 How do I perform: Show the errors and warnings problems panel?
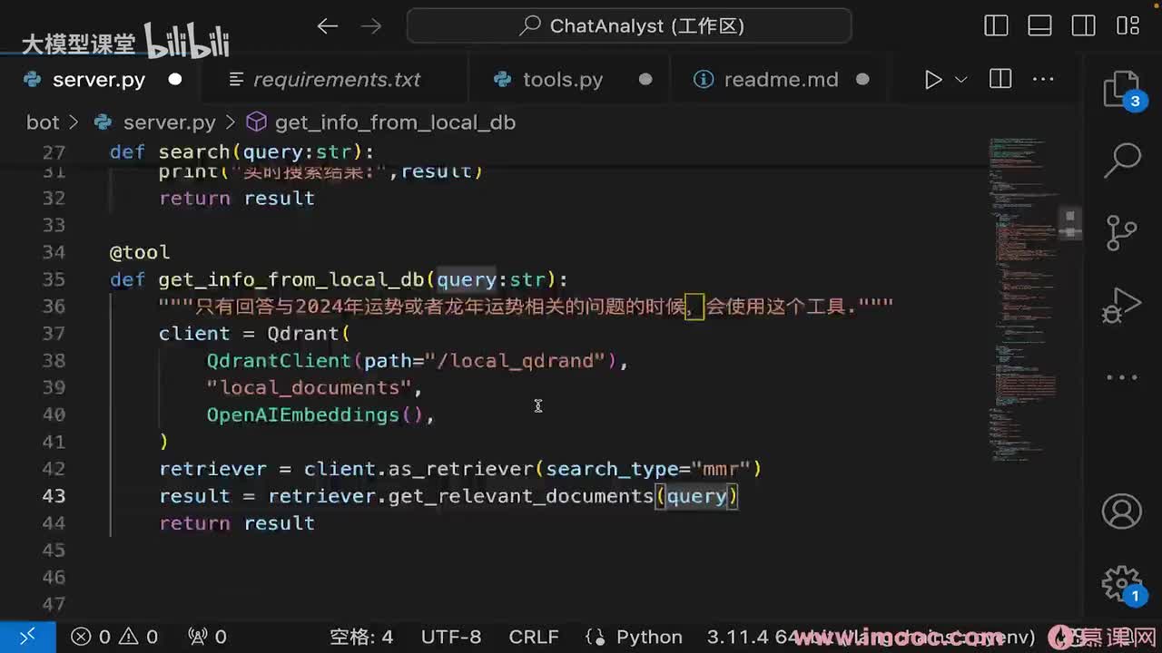(x=114, y=637)
